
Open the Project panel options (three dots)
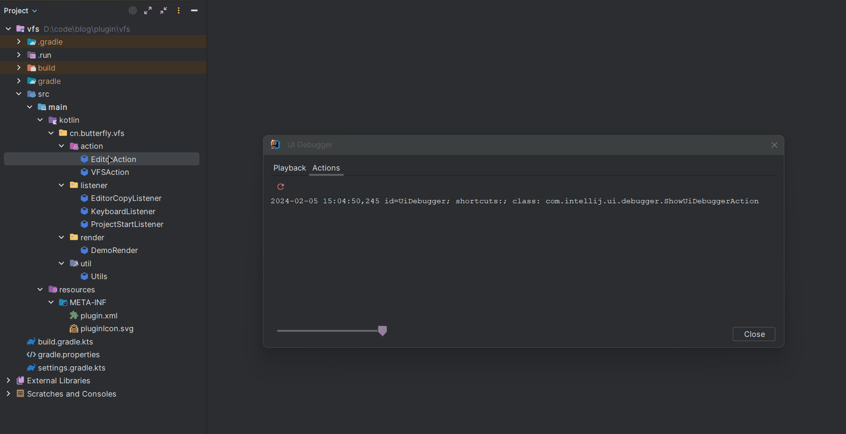pos(179,10)
